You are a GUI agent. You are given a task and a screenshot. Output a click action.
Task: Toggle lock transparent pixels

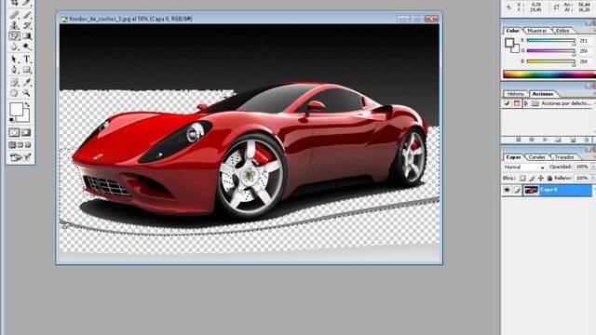click(x=522, y=178)
